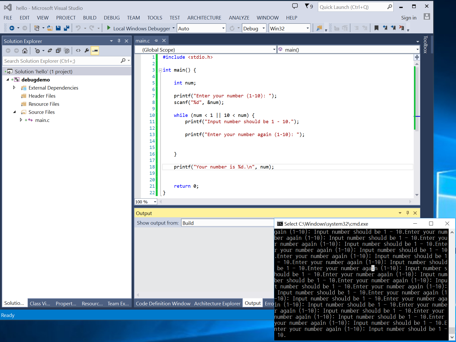
Task: Click Sync with Active Document icon
Action: click(50, 51)
